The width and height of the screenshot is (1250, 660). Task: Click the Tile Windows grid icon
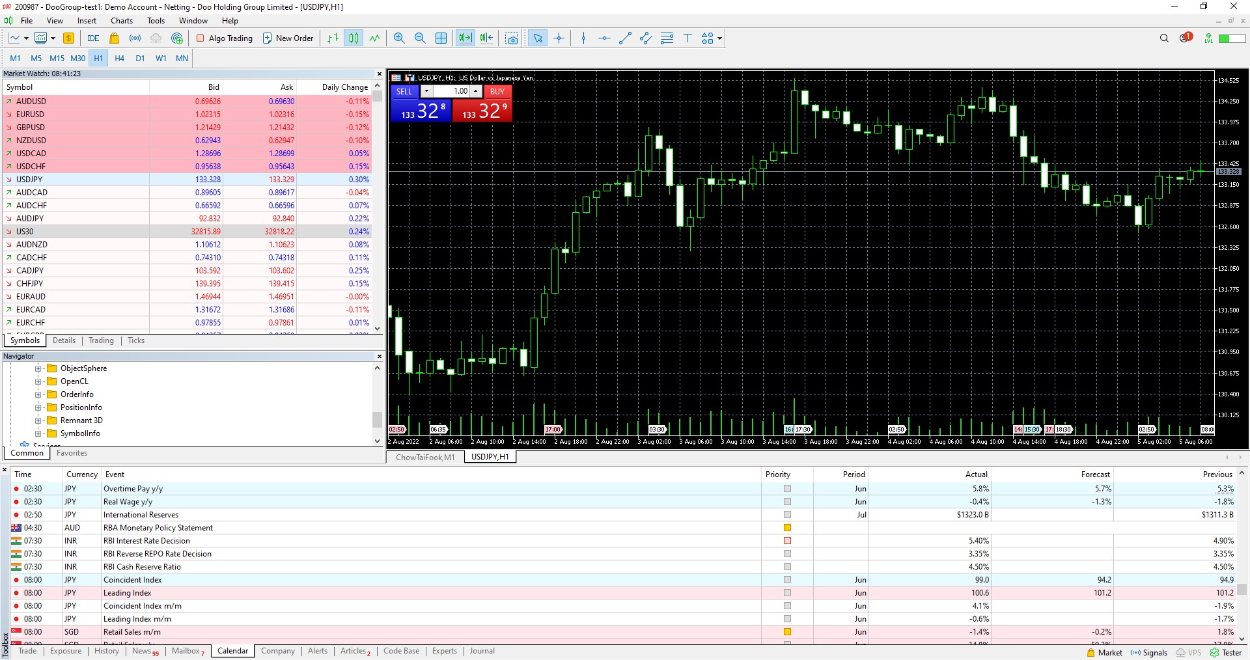(441, 38)
